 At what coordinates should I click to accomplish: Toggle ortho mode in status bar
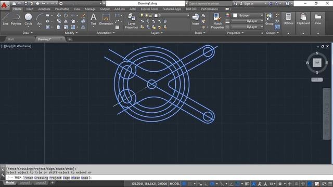(x=206, y=184)
